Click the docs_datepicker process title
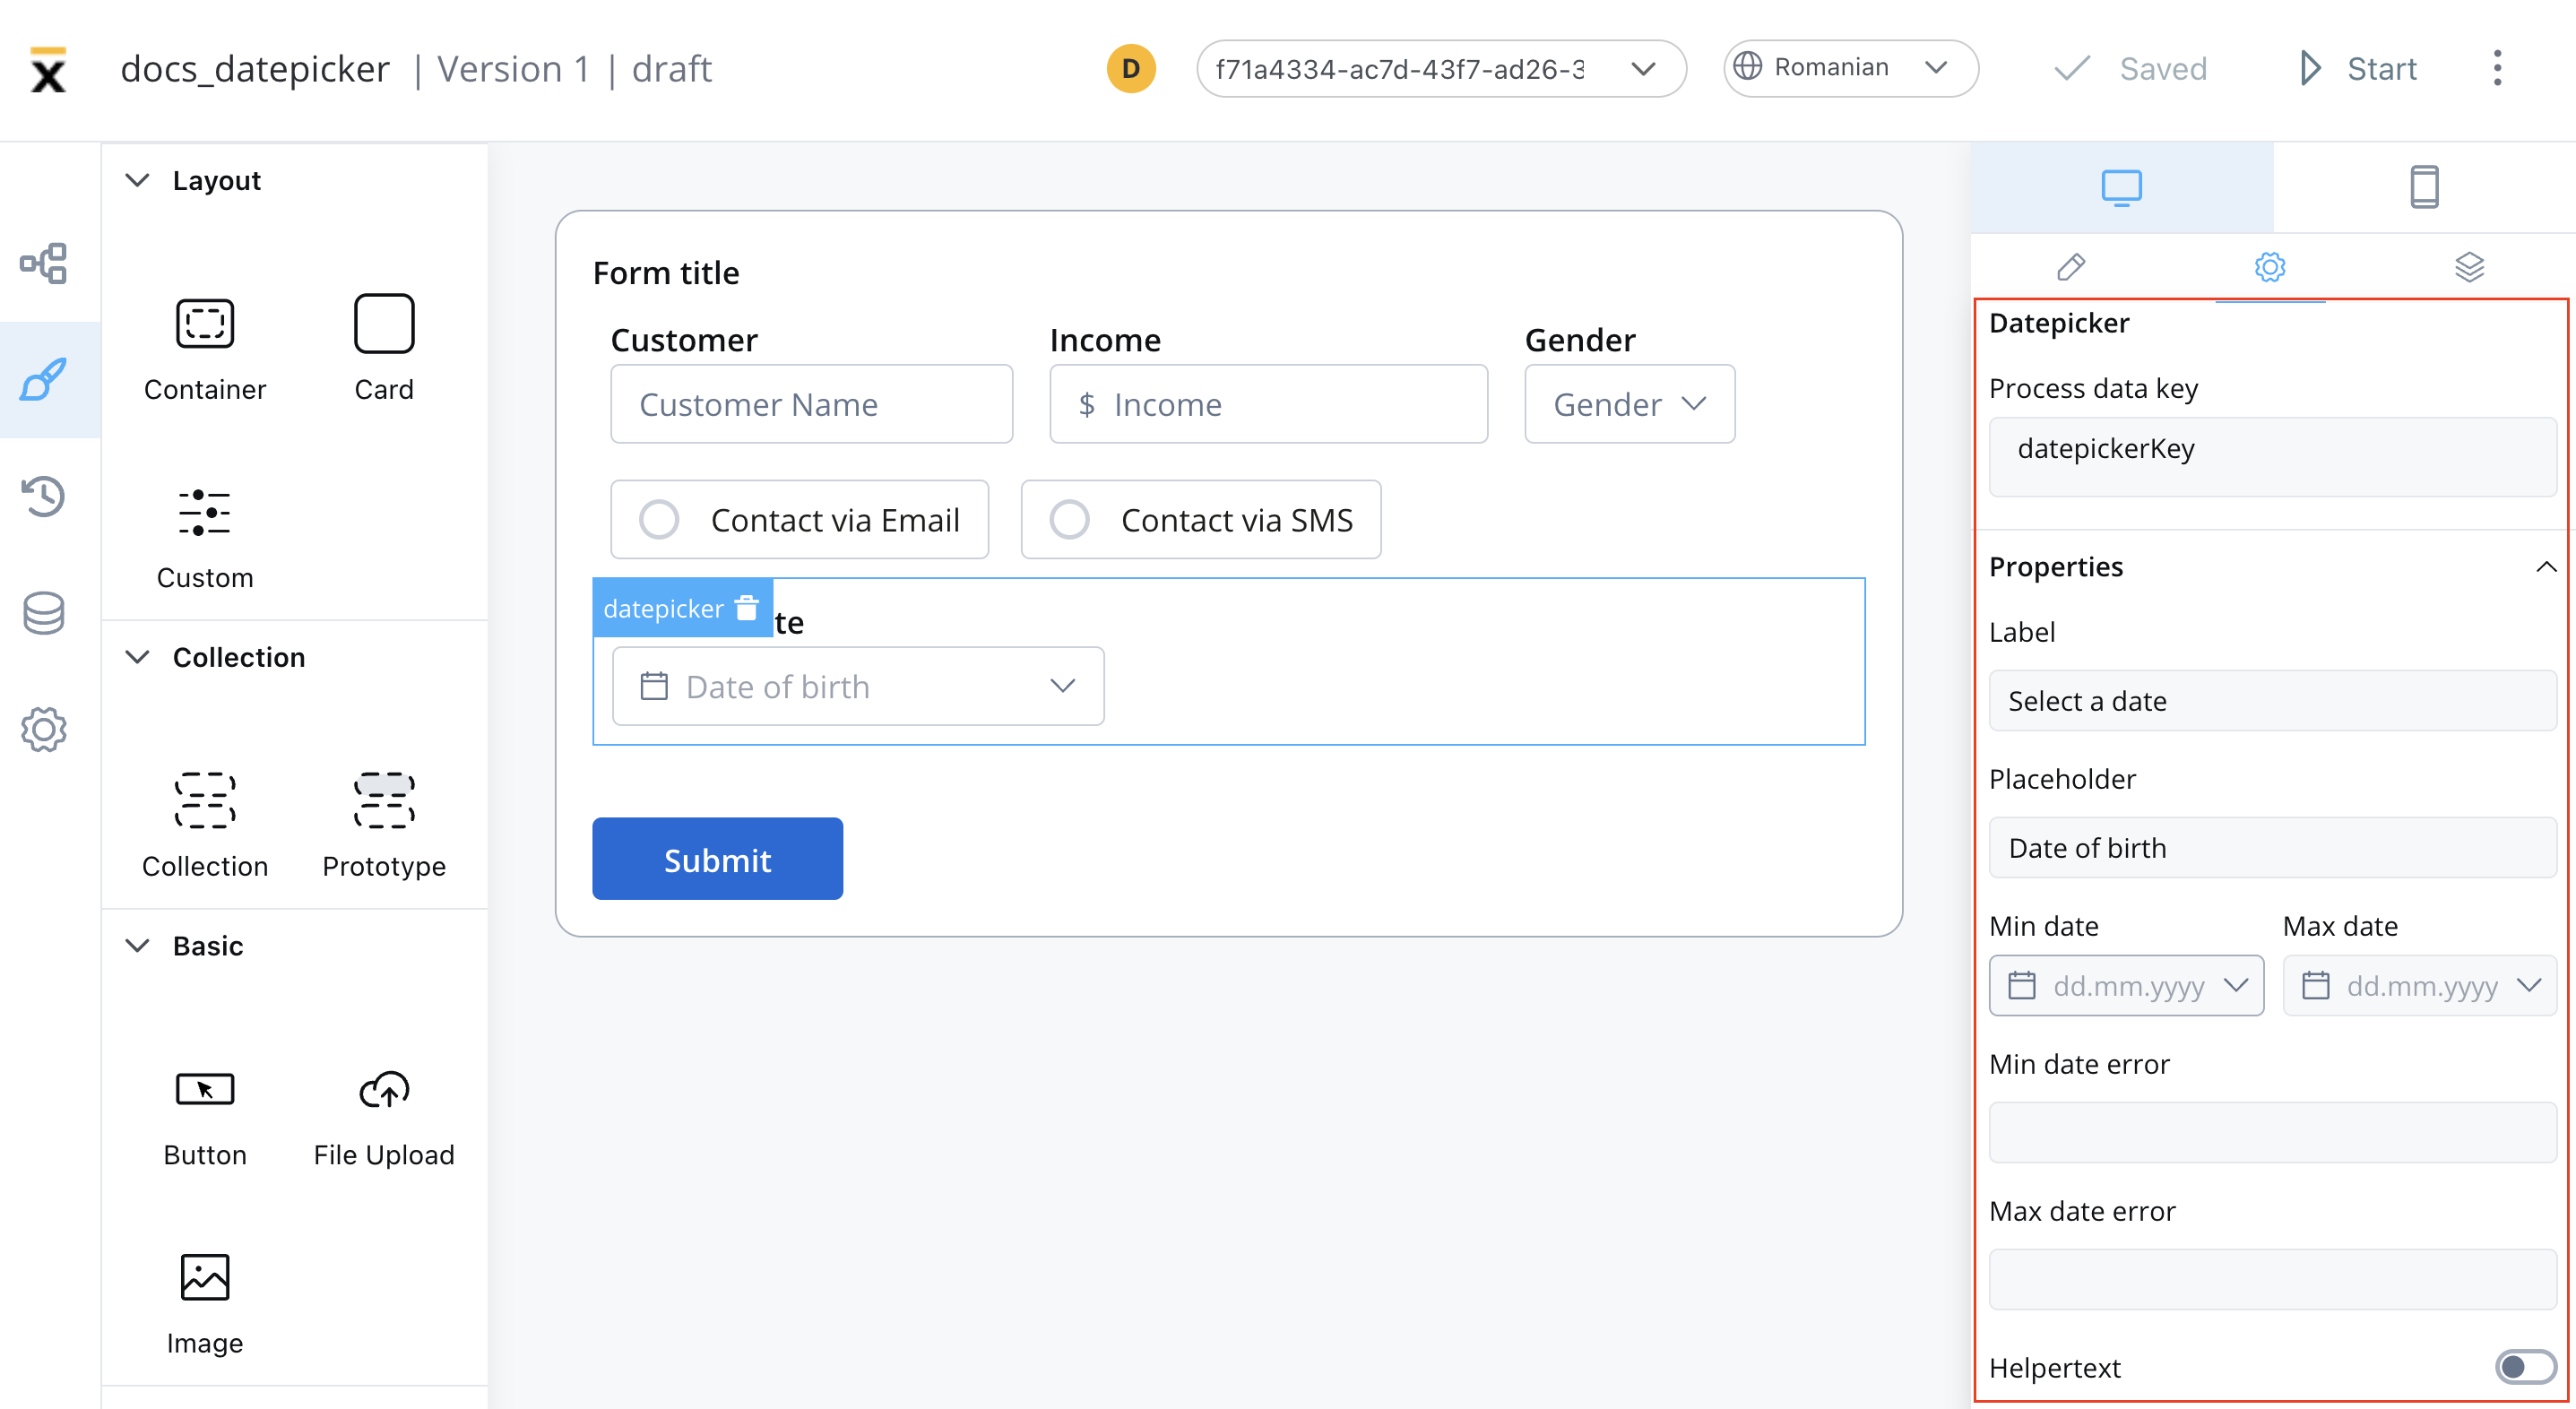2576x1409 pixels. pos(255,70)
